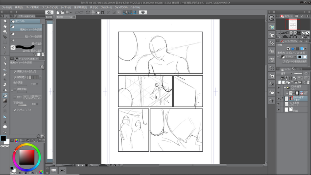Toggle アンチエイリアス checkbox
The height and width of the screenshot is (175, 311).
coord(15,110)
